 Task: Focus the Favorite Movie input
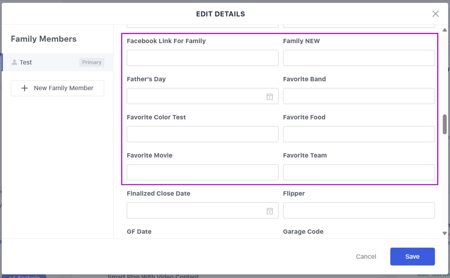click(x=202, y=172)
